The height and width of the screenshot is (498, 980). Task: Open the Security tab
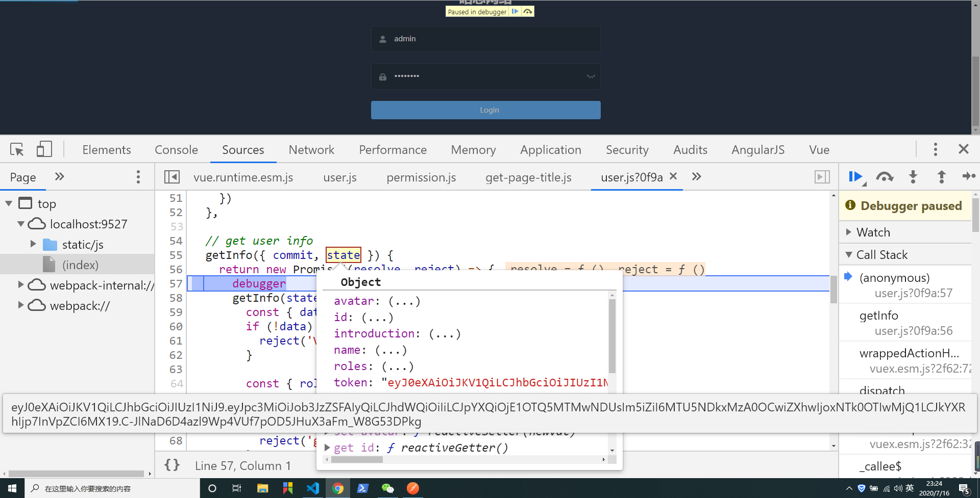pos(627,149)
